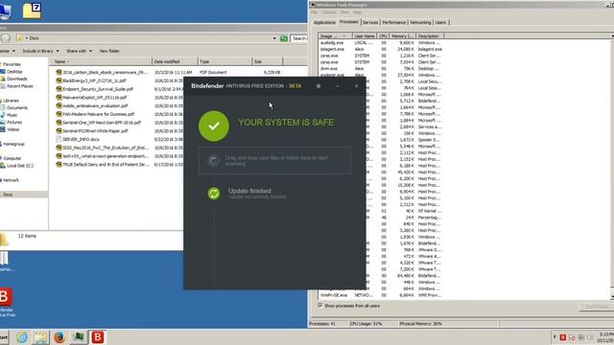Screen dimensions: 614x345
Task: Select Docs folder in Explorer sidebar
Action: pyautogui.click(x=8, y=195)
